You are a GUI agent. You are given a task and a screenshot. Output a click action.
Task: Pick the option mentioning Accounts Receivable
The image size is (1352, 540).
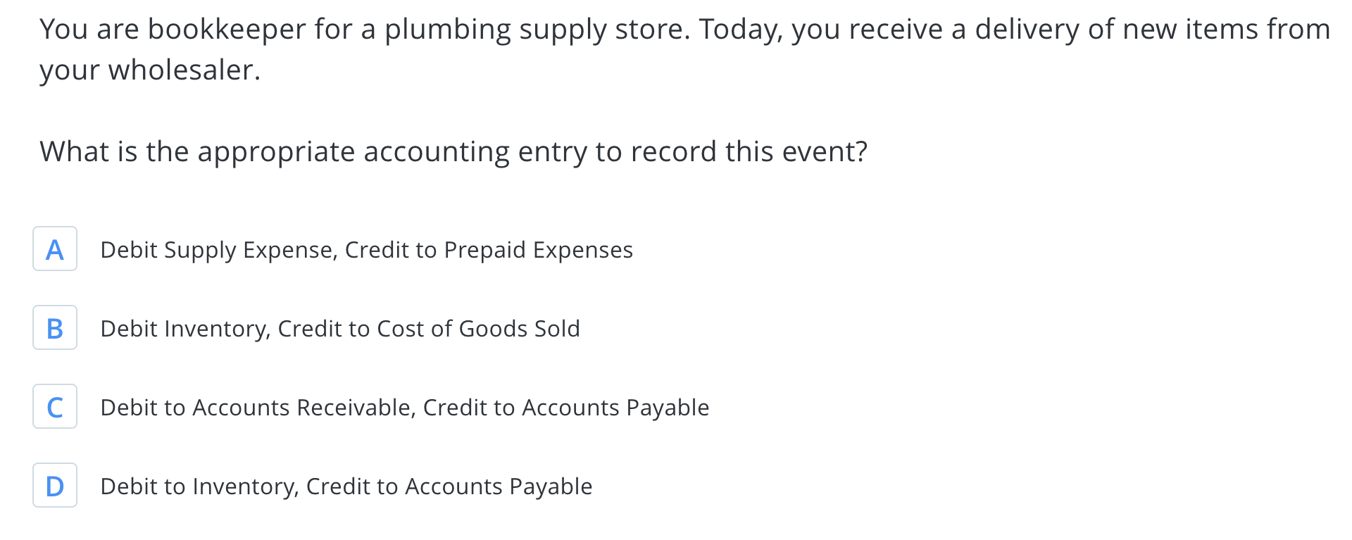tap(405, 408)
